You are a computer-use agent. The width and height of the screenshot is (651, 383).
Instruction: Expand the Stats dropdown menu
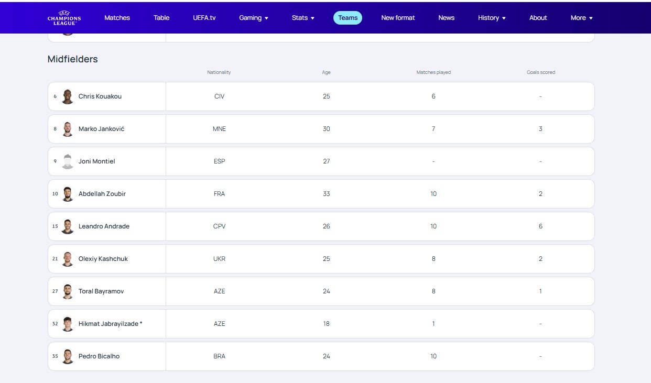click(x=303, y=18)
